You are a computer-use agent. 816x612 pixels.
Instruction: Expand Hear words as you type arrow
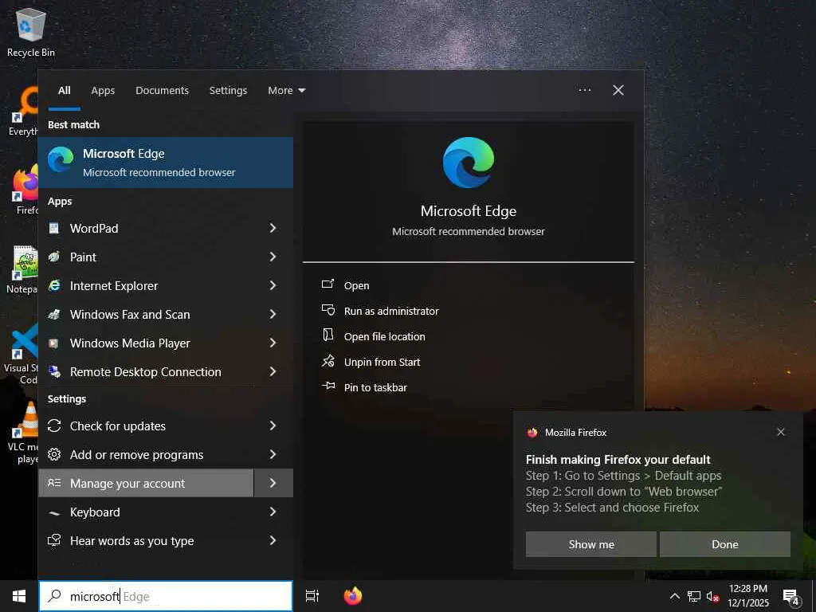[x=273, y=540]
